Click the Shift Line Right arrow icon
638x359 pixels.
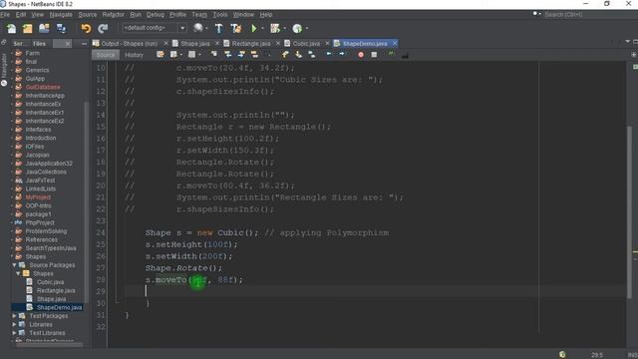tap(342, 54)
